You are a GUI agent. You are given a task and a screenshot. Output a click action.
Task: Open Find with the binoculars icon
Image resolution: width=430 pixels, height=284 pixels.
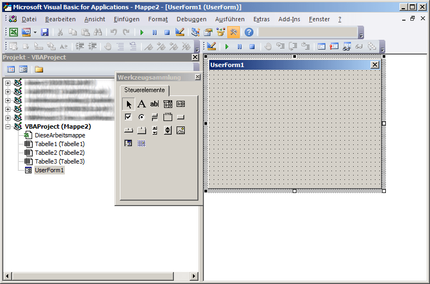[x=98, y=32]
